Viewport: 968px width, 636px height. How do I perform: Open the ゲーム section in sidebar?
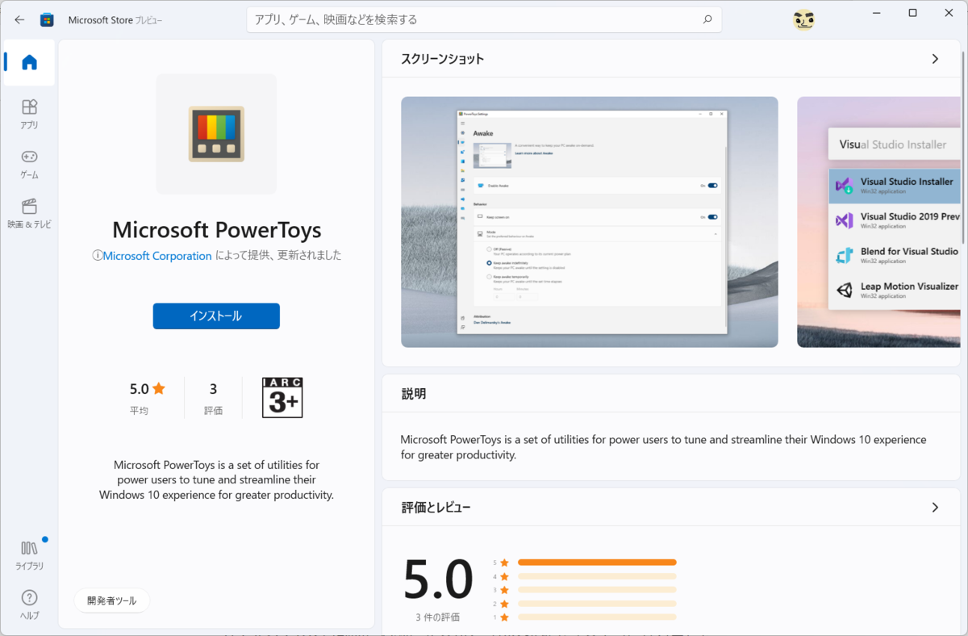(29, 165)
